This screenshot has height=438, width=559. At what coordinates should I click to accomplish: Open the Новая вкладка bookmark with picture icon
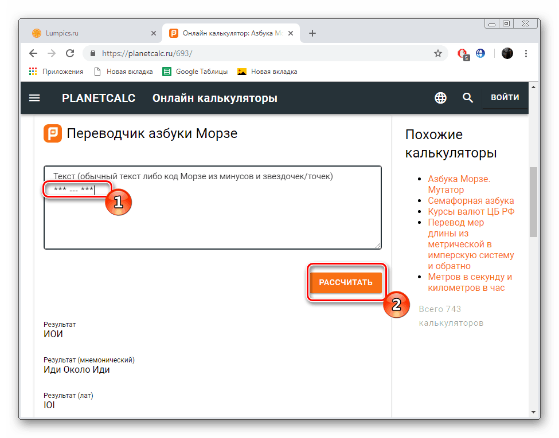click(x=267, y=72)
